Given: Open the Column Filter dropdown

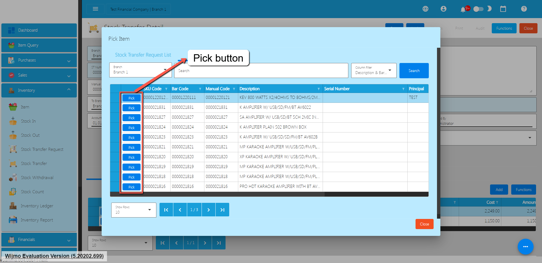Looking at the screenshot, I should pos(373,71).
